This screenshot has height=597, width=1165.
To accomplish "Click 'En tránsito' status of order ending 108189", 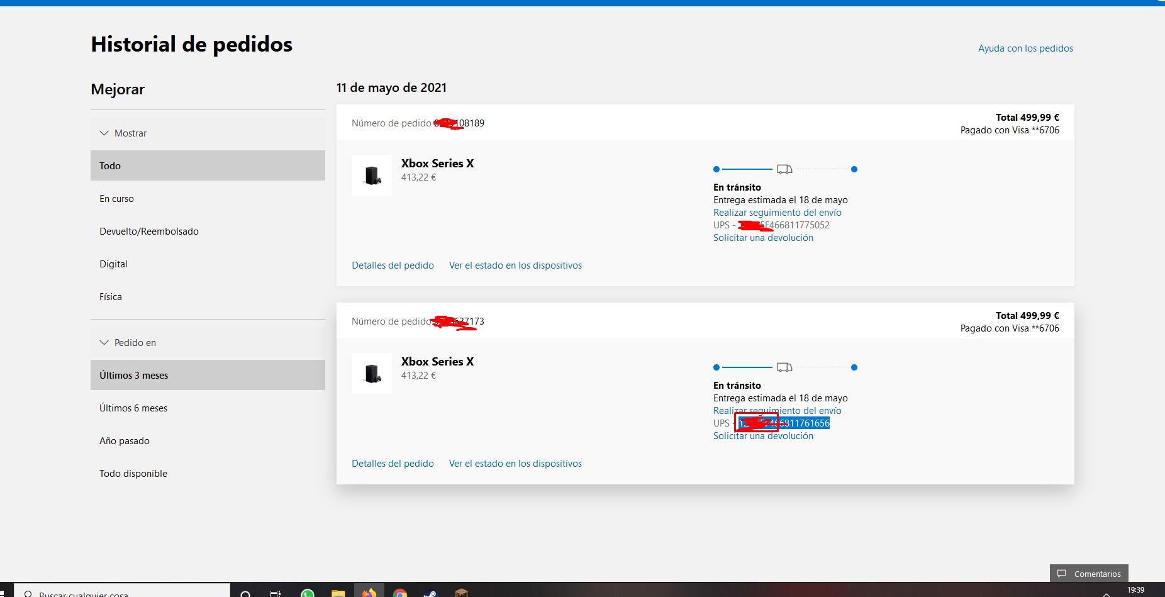I will pyautogui.click(x=737, y=187).
